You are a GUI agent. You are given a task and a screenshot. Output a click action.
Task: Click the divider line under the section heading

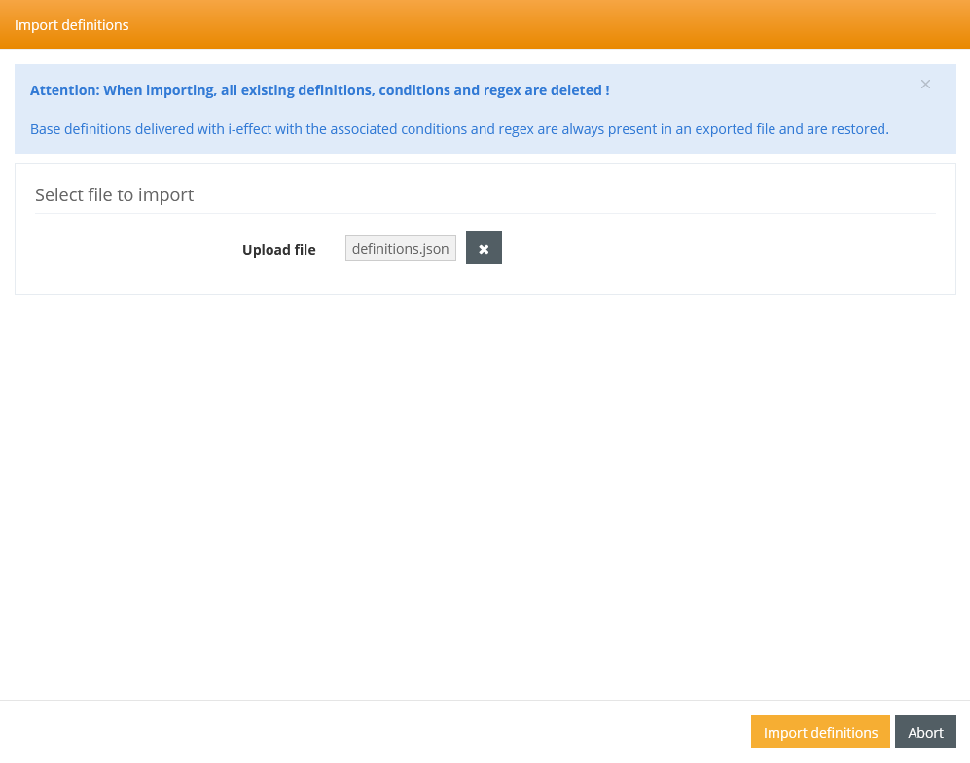[x=485, y=213]
